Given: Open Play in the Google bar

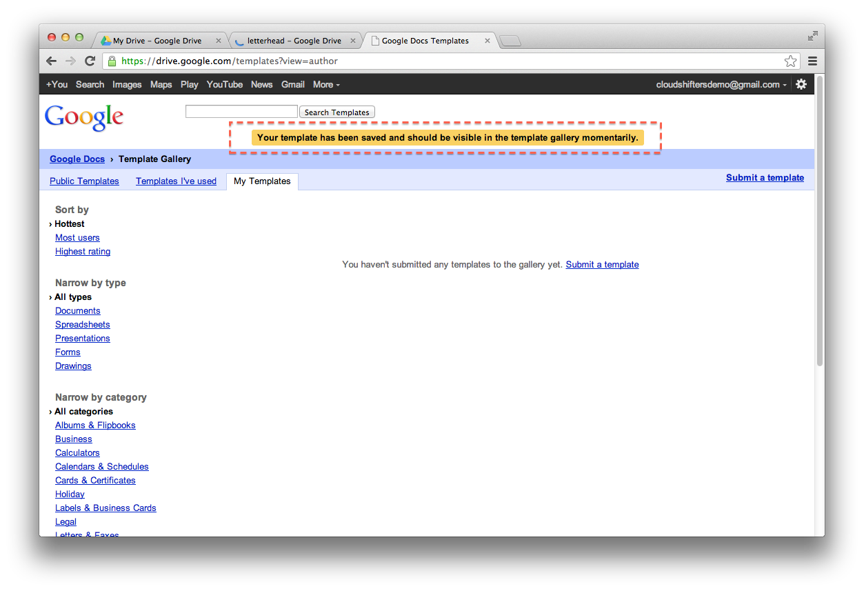Looking at the screenshot, I should (189, 84).
